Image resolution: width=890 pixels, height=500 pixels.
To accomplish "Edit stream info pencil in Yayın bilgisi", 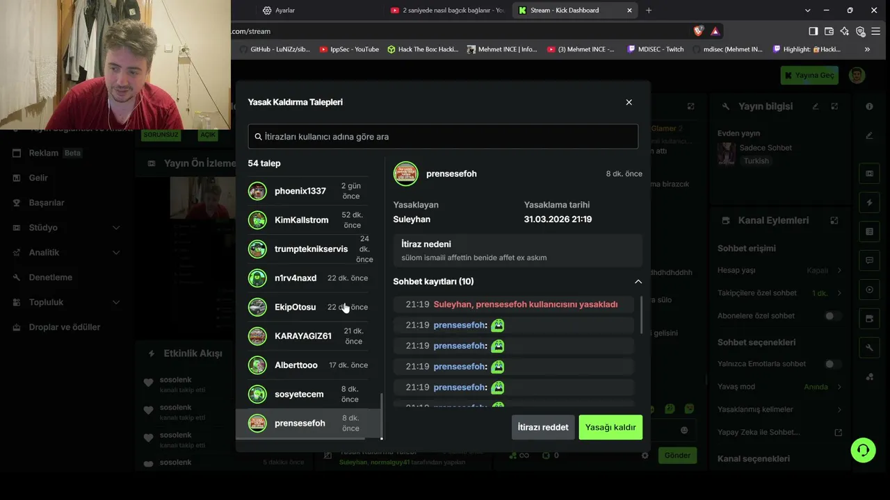I will click(816, 106).
